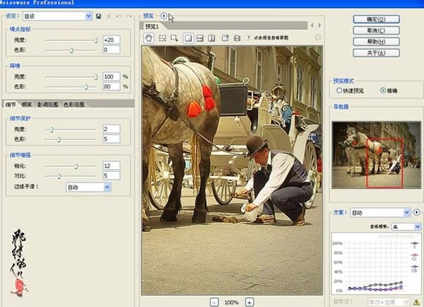Viewport: 424px width, 307px height.
Task: Enable vertical split preview view
Action: (211, 38)
